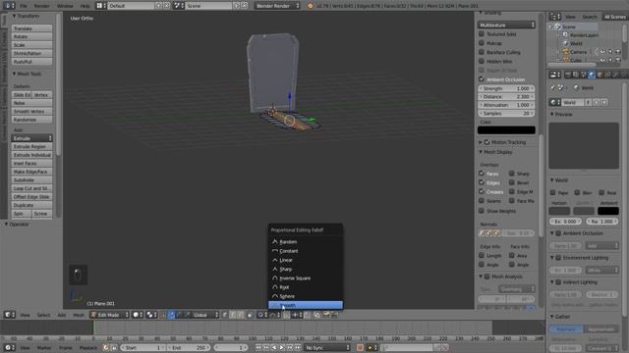The image size is (629, 353).
Task: Select Linear falloff option
Action: [306, 260]
